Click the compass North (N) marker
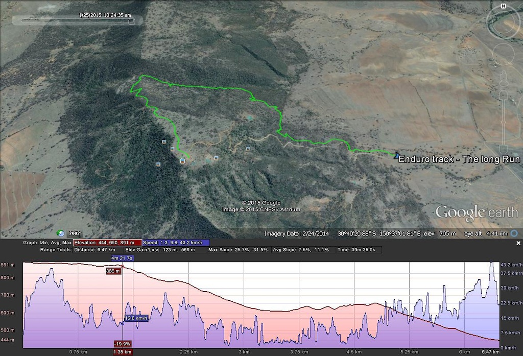Viewport: 523px width, 356px height. [503, 6]
